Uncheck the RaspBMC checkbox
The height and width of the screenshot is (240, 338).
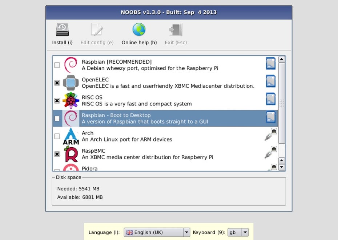[x=57, y=154]
